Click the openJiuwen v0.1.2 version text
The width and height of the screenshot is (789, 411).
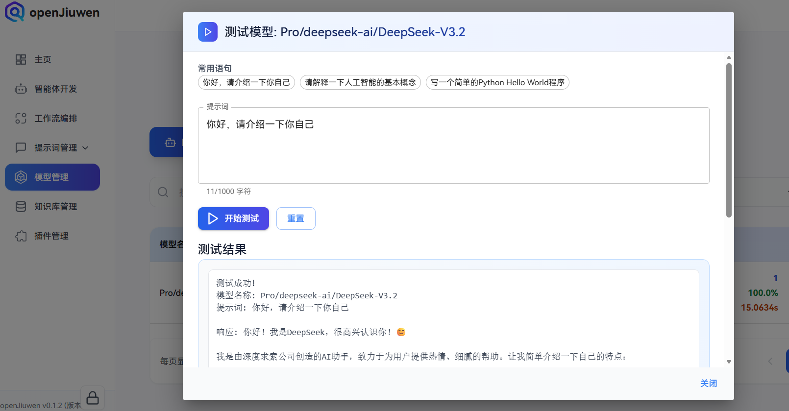[40, 406]
